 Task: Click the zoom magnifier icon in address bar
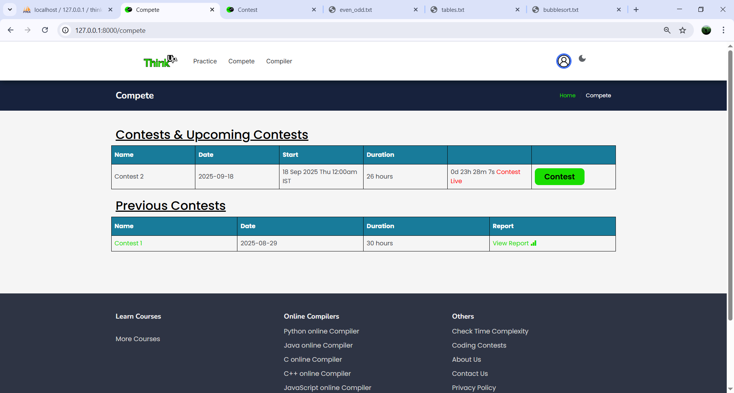(x=667, y=30)
